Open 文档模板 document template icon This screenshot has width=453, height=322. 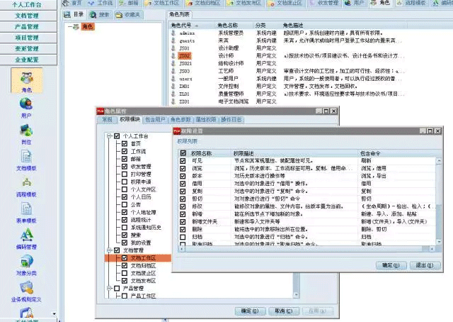coord(26,159)
